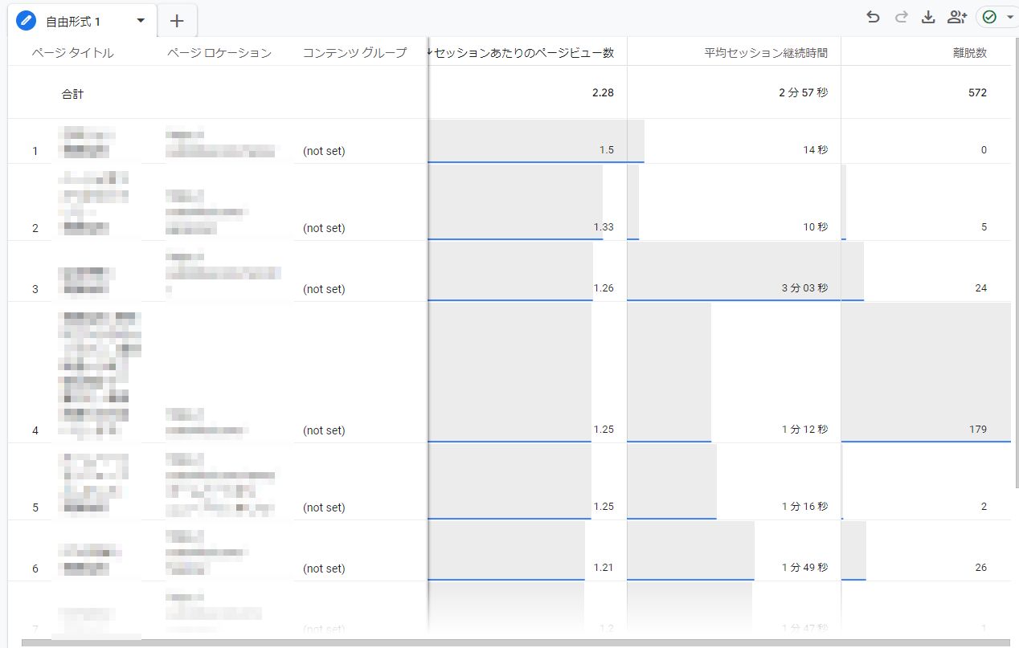
Task: Click (not set) in row 1
Action: [x=324, y=150]
